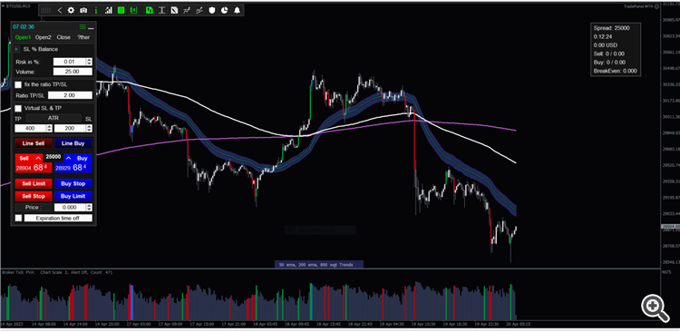Screen dimensions: 680x332
Task: Click the Line Buy button
Action: click(73, 143)
